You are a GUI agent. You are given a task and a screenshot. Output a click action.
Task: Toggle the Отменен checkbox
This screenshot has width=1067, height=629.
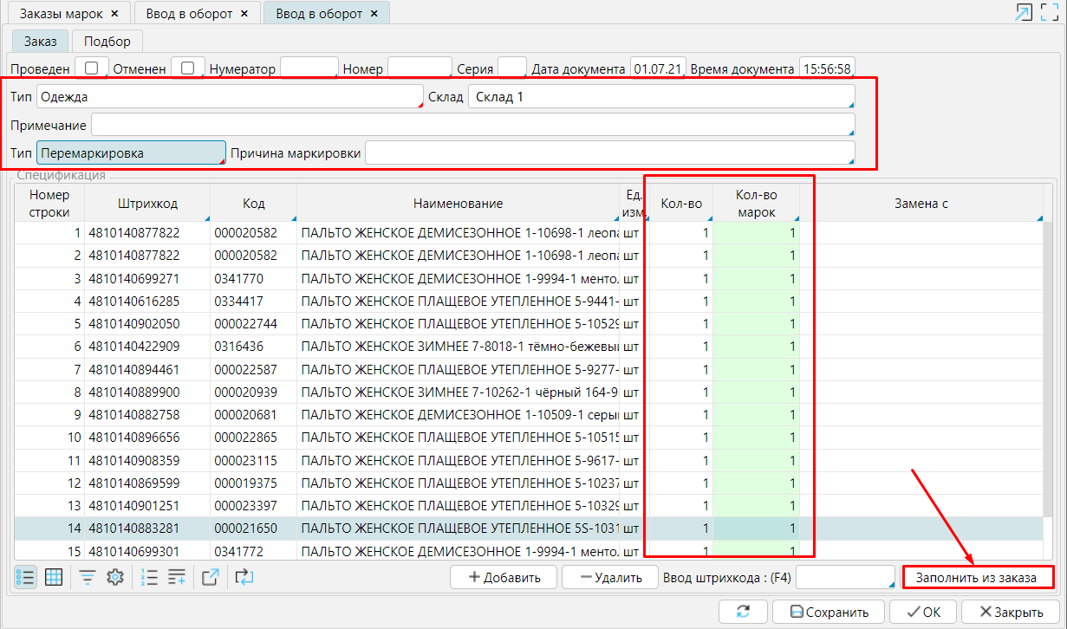click(x=187, y=68)
